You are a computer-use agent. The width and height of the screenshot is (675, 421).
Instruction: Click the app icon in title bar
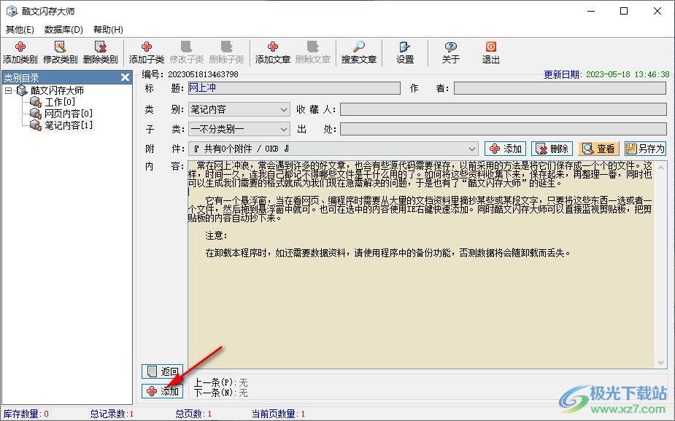[12, 11]
